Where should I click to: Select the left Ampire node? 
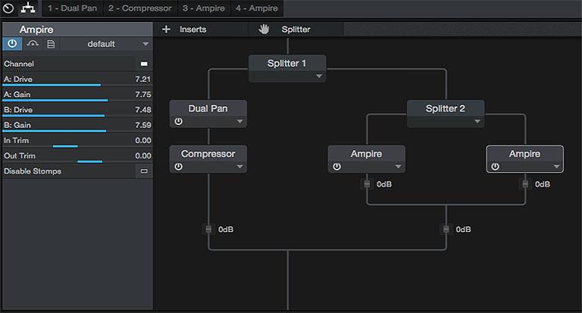(366, 159)
